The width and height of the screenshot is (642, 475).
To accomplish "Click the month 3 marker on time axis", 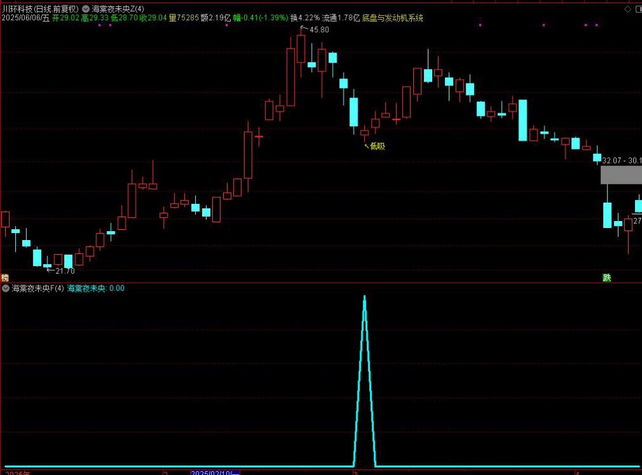I will [356, 472].
